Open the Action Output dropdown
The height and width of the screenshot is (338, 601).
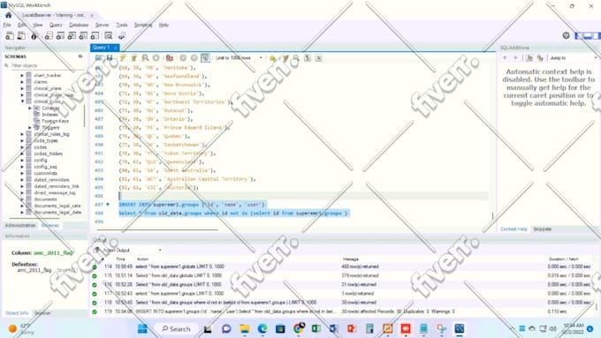point(132,250)
